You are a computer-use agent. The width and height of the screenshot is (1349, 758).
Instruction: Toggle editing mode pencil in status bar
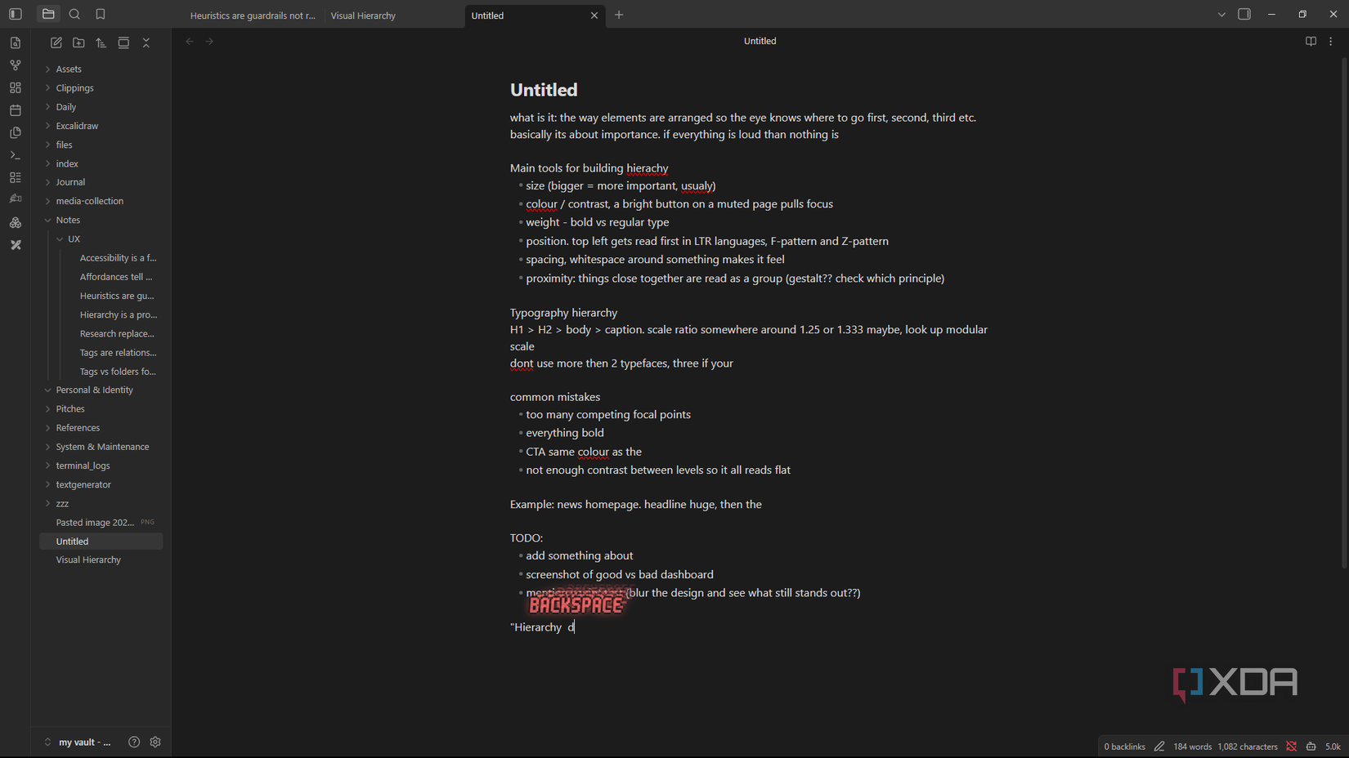(x=1159, y=747)
